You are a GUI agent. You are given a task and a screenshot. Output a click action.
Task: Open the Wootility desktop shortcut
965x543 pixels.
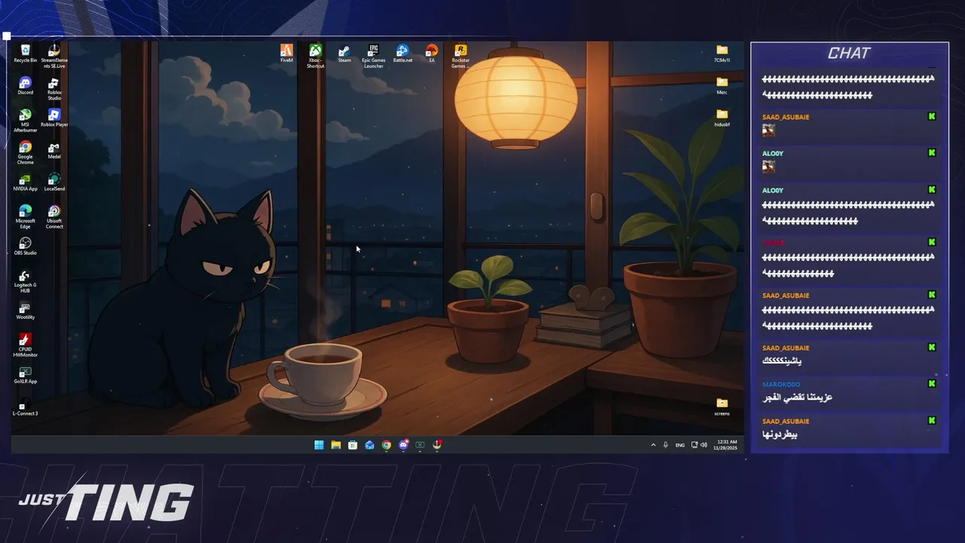[x=25, y=311]
